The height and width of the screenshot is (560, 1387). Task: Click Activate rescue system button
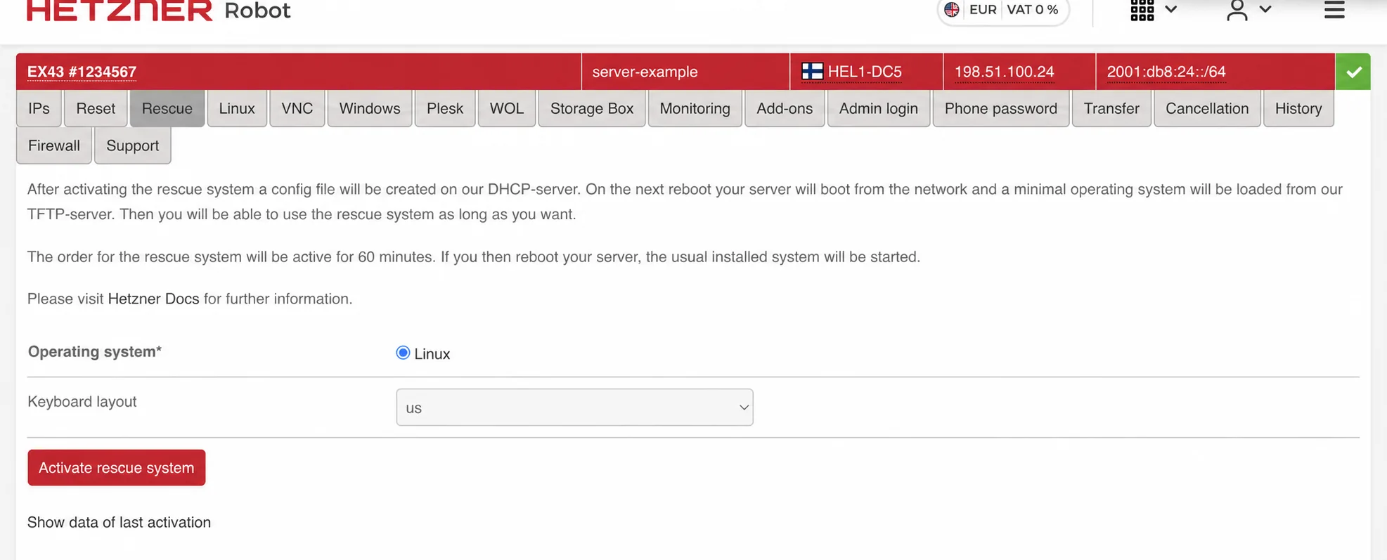(x=117, y=468)
